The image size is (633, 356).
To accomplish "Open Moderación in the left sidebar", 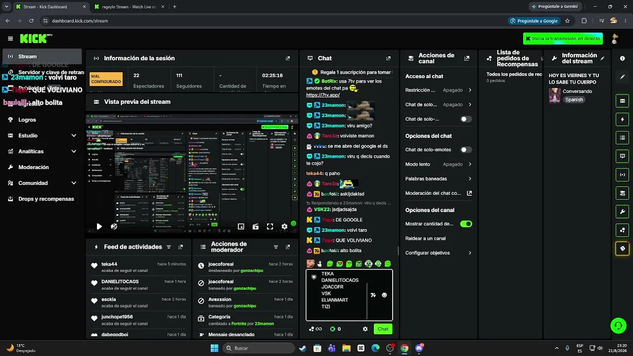I will tap(42, 167).
